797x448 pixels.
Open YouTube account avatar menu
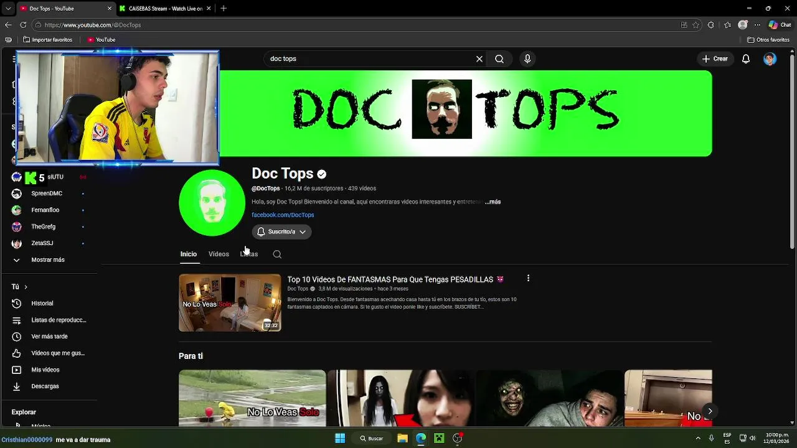tap(770, 58)
